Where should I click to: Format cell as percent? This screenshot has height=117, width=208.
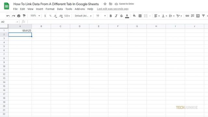50,16
